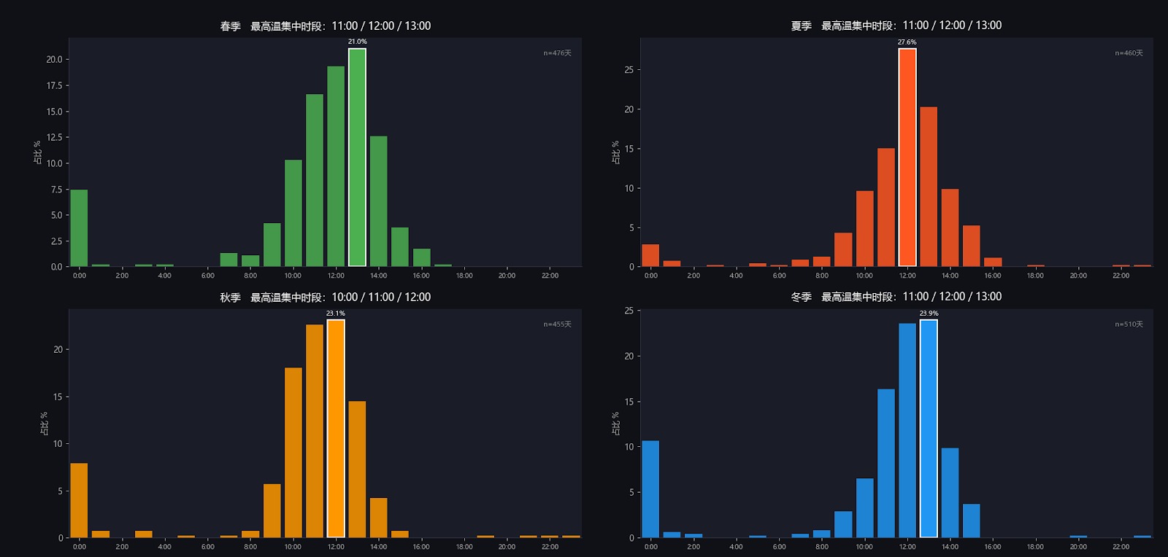Select the 冬季 chart title text
Image resolution: width=1168 pixels, height=557 pixels.
[x=896, y=297]
